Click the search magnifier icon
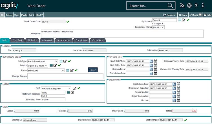212x125 pixels. click(170, 6)
